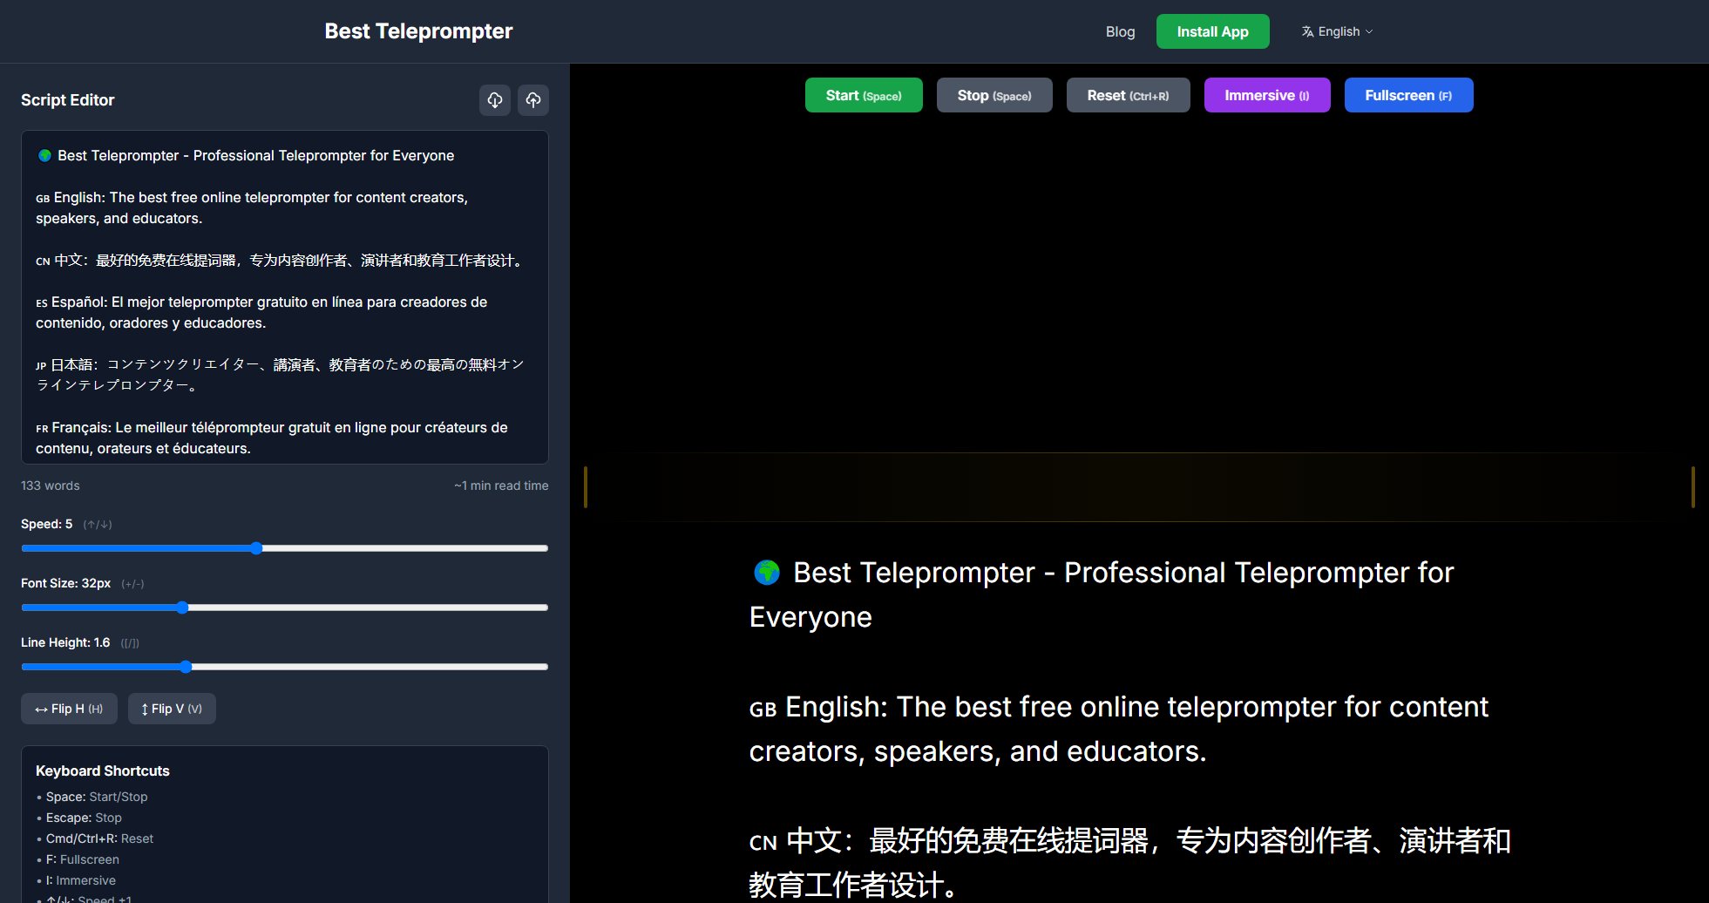Click the 'Escape: Stop' shortcut entry
Viewport: 1709px width, 903px height.
[84, 818]
